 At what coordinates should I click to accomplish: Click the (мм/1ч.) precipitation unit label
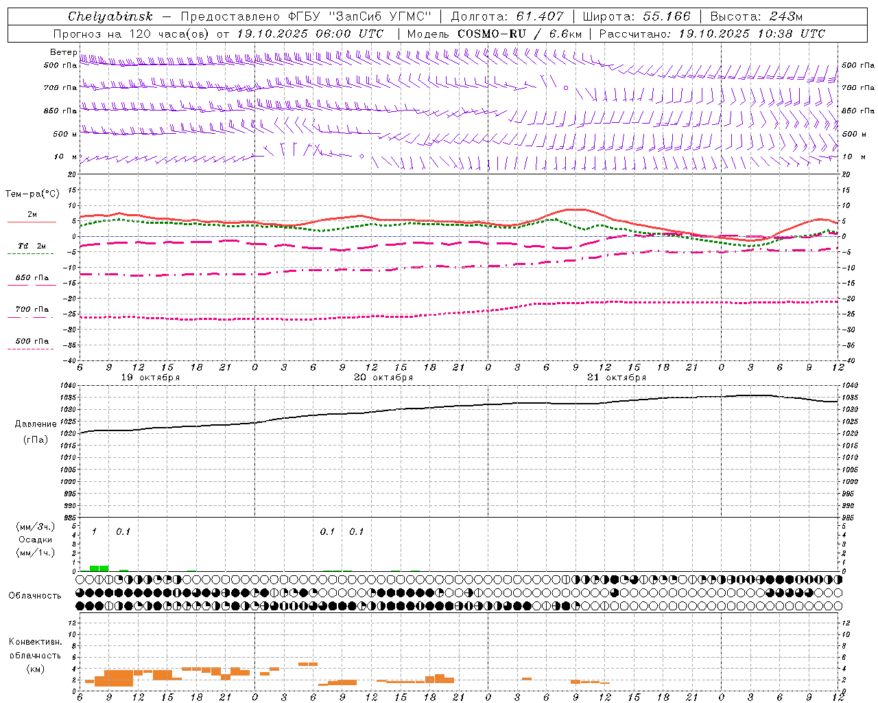[35, 553]
